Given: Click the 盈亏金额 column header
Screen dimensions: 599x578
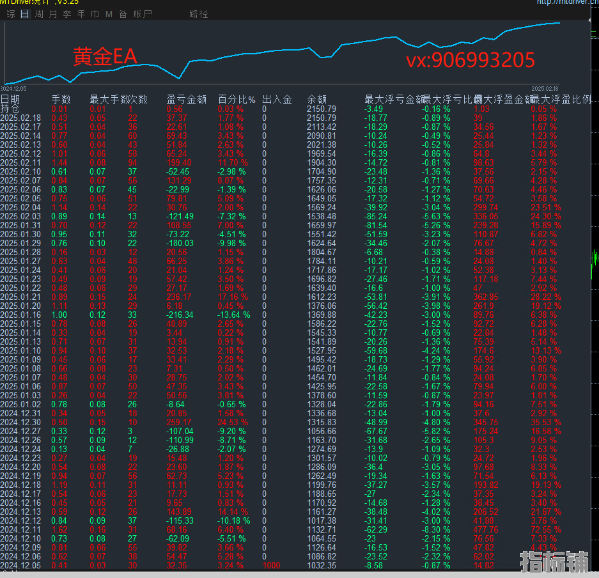Looking at the screenshot, I should tap(187, 99).
